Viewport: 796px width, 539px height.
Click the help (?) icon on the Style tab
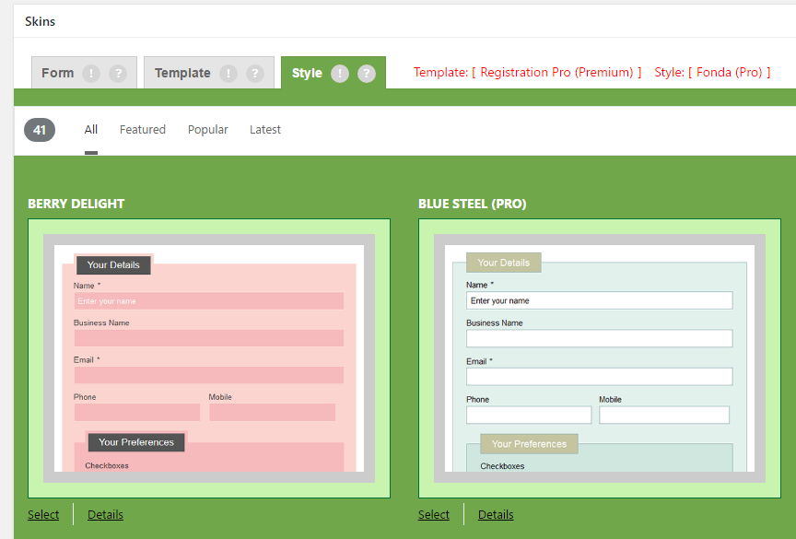tap(366, 72)
